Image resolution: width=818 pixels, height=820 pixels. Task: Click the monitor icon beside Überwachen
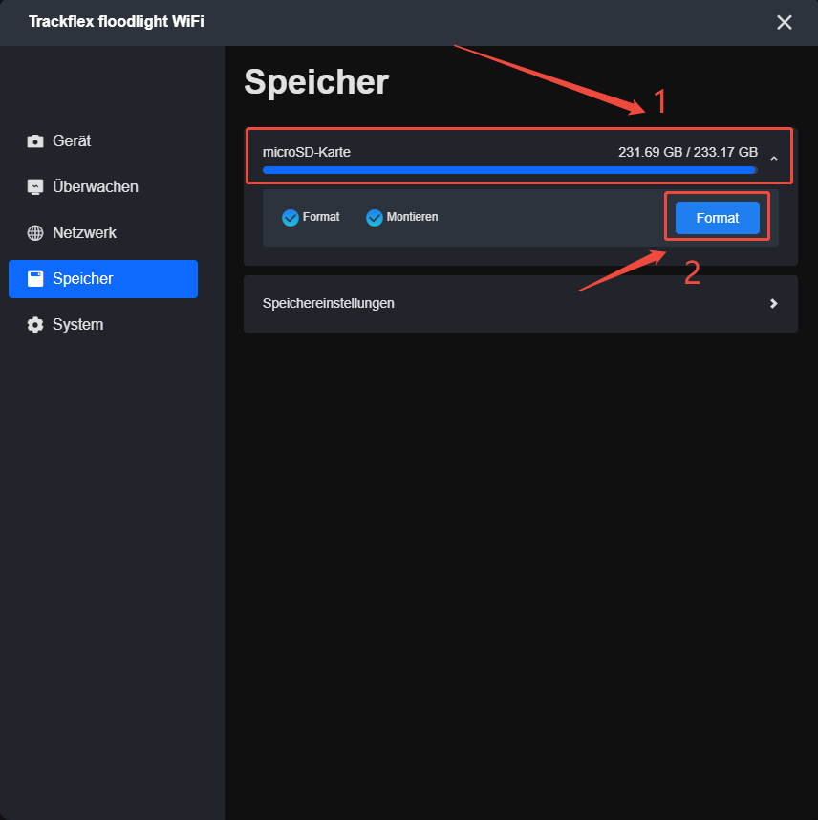tap(35, 186)
